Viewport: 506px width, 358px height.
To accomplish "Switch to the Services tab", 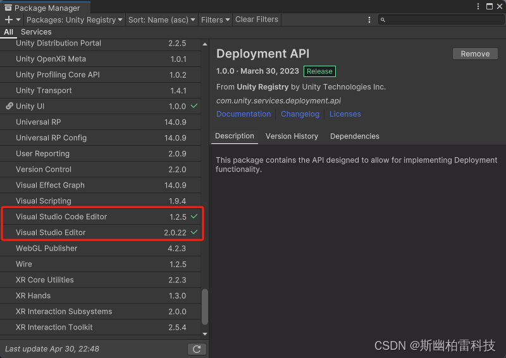I will click(x=36, y=32).
